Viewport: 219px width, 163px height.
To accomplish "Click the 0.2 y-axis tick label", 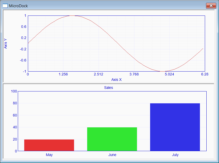I will [x=24, y=38].
